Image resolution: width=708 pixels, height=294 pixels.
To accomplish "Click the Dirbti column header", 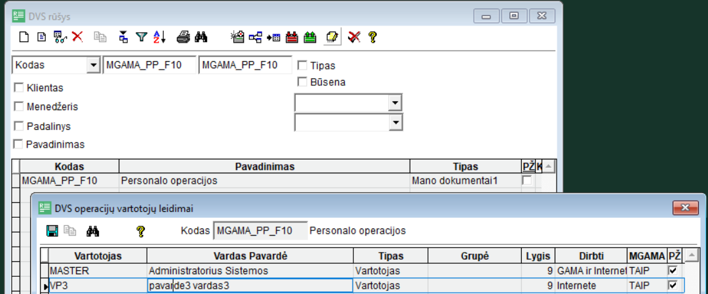I will tap(591, 256).
